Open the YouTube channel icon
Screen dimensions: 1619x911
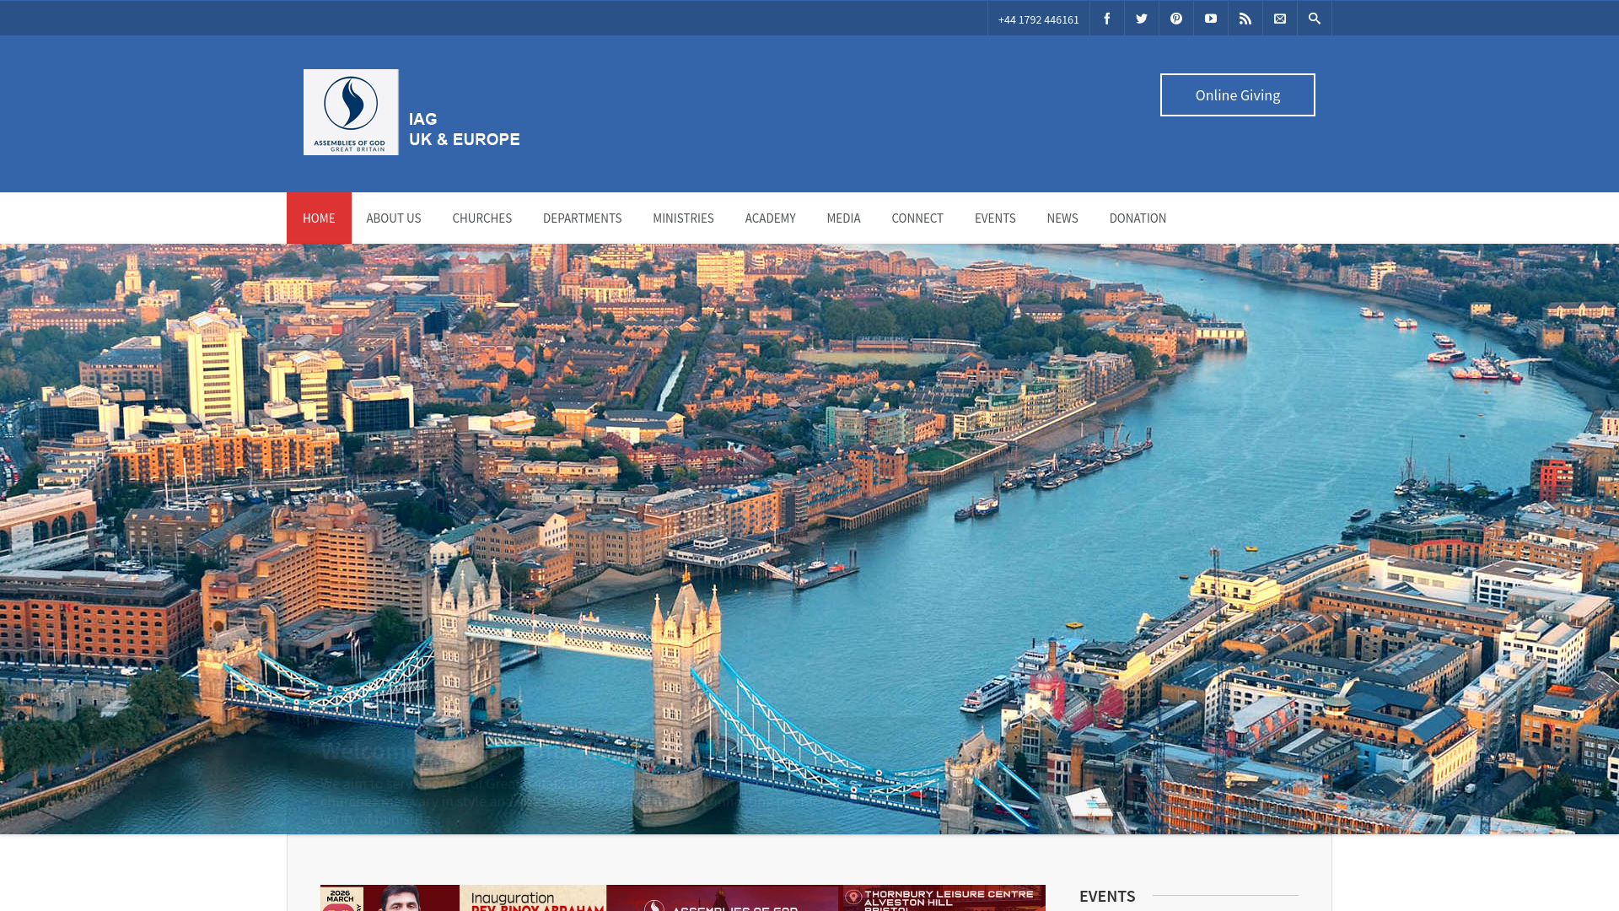click(x=1211, y=19)
